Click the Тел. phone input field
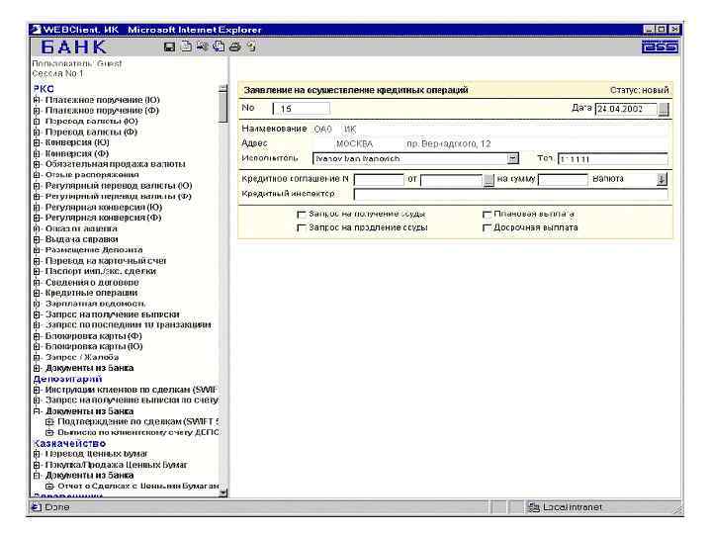 tap(612, 159)
